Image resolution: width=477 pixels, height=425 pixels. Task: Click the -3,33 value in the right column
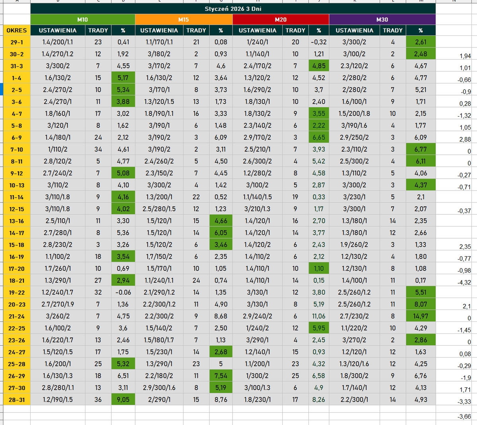[x=464, y=402]
